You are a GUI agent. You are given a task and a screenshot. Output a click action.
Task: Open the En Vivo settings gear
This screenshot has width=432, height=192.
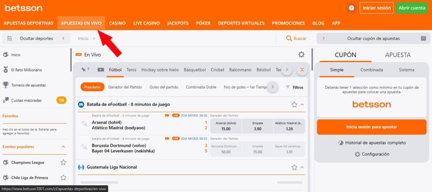[301, 54]
